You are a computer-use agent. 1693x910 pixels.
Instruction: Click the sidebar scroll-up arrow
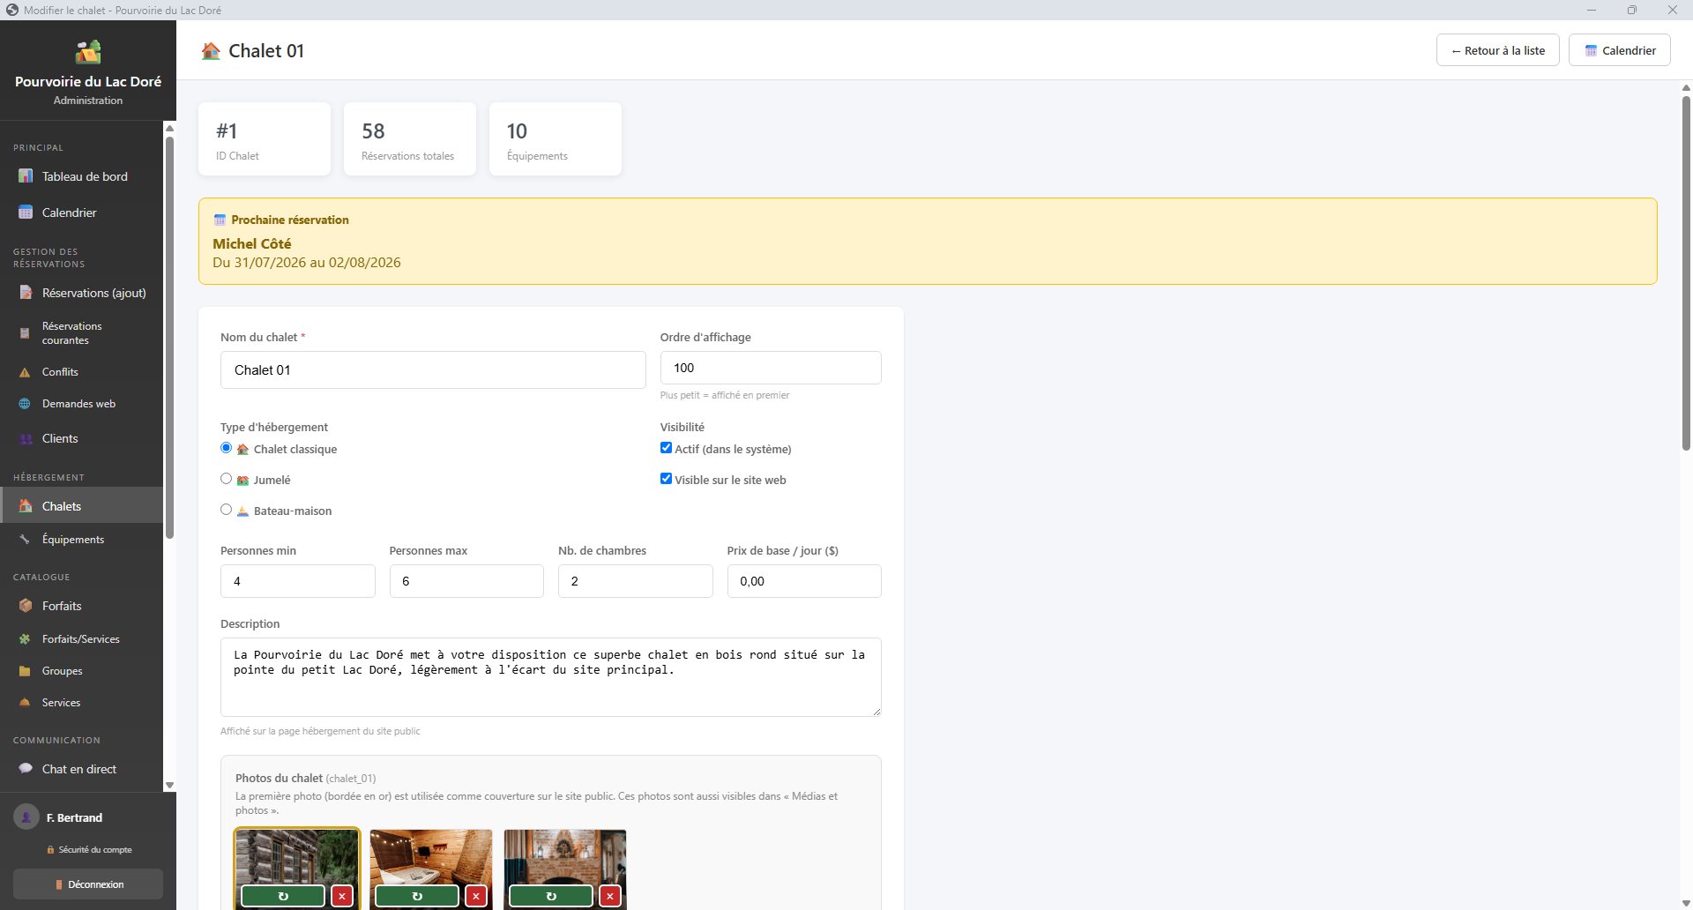169,129
